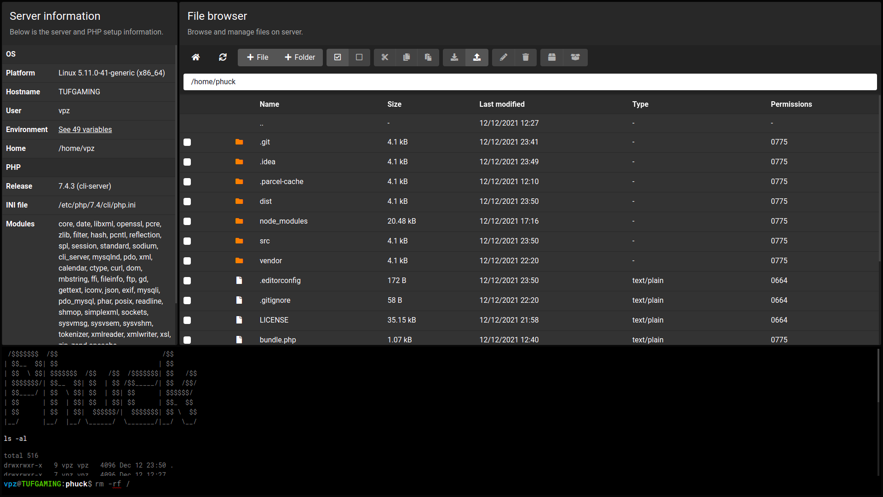Click the paste clipboard icon
The width and height of the screenshot is (883, 497).
pos(428,57)
